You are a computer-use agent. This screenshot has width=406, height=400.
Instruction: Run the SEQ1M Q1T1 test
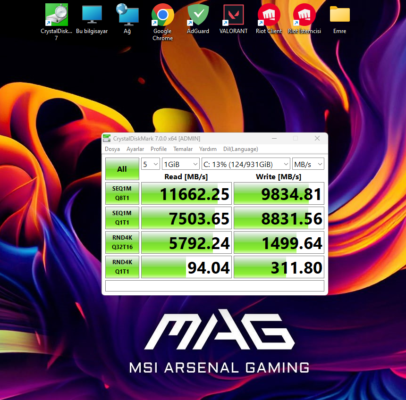pyautogui.click(x=122, y=218)
